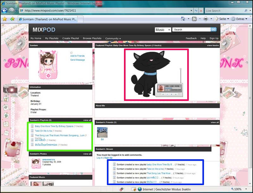
Task: Click the icon next to Add to Friends
Action: [x=71, y=53]
